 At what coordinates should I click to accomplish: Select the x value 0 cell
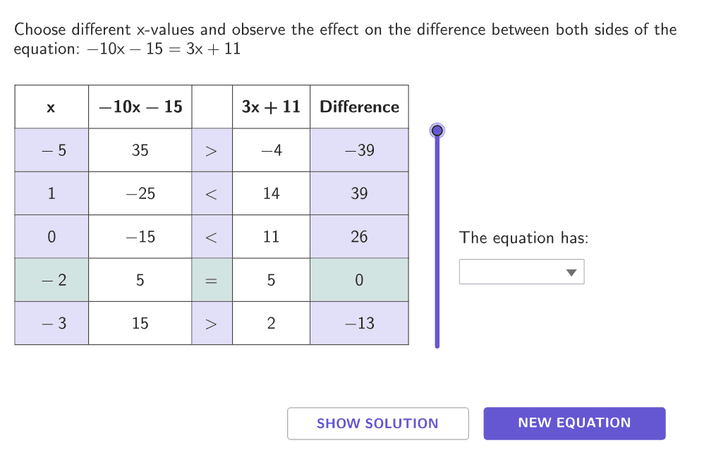point(51,237)
